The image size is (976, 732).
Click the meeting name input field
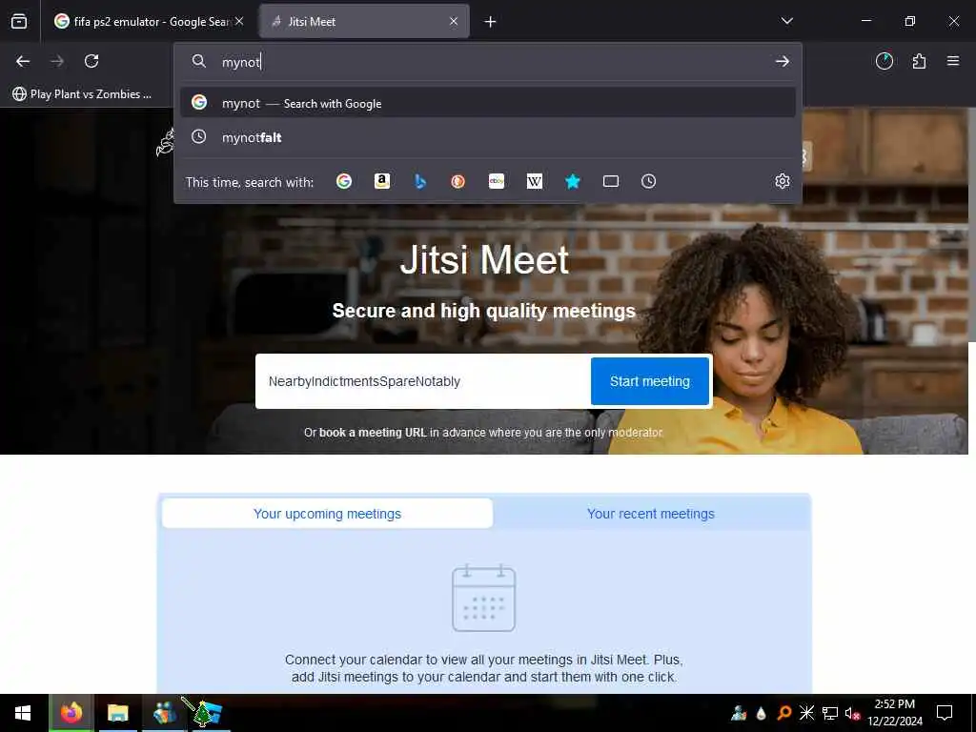click(422, 381)
